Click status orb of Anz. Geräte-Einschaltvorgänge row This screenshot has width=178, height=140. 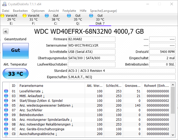click(x=6, y=129)
